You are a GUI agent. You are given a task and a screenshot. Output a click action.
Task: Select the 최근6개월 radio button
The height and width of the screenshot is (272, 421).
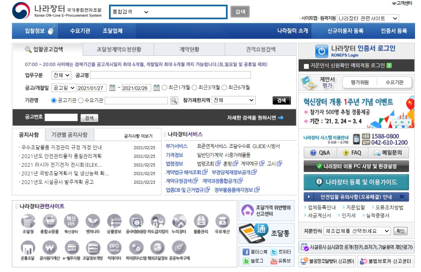[224, 88]
